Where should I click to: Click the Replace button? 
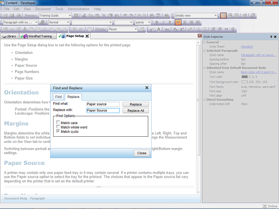pyautogui.click(x=136, y=104)
